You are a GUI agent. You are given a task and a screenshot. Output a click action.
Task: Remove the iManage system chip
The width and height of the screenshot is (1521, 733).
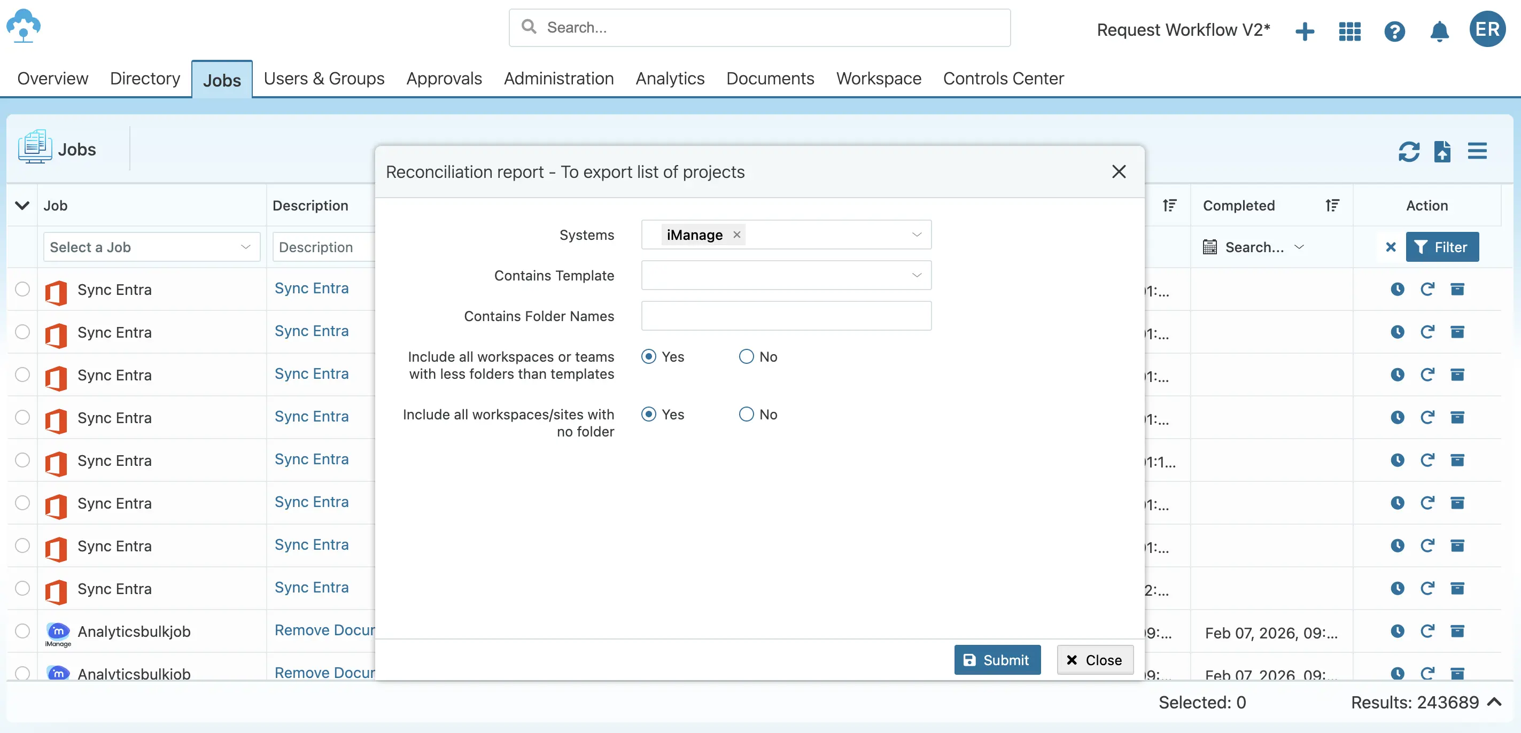pos(737,235)
